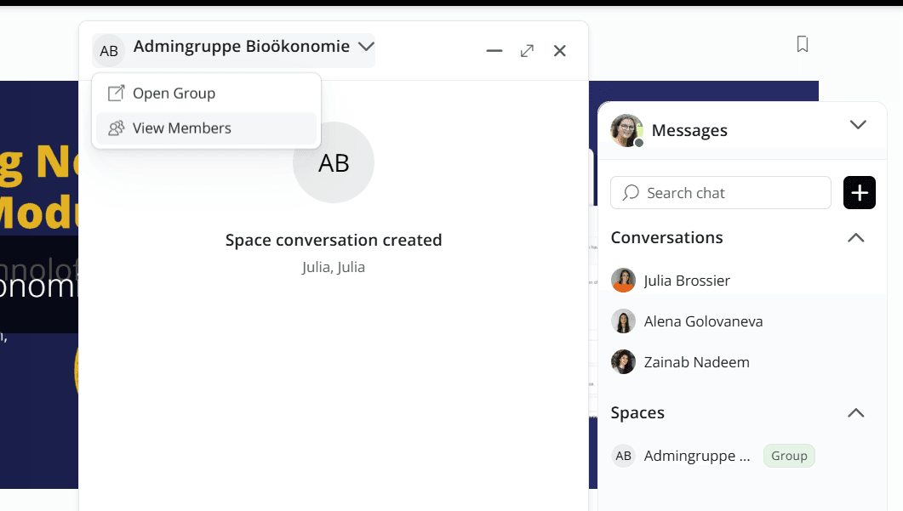Open conversation with Julia Brossier
Screen dimensions: 903x511
pos(686,281)
